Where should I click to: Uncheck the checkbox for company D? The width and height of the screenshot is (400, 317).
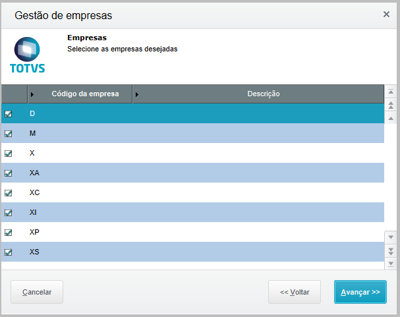click(9, 113)
